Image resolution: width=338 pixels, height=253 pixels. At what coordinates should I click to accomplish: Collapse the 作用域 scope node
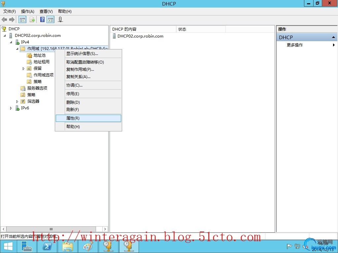(17, 49)
